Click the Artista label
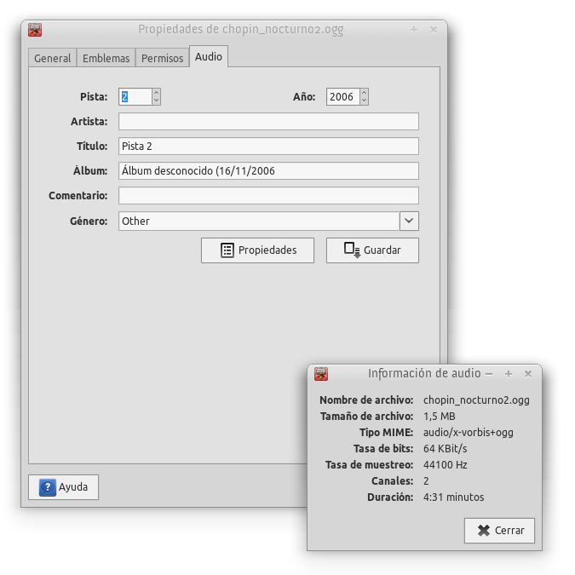This screenshot has width=575, height=575. coord(89,121)
